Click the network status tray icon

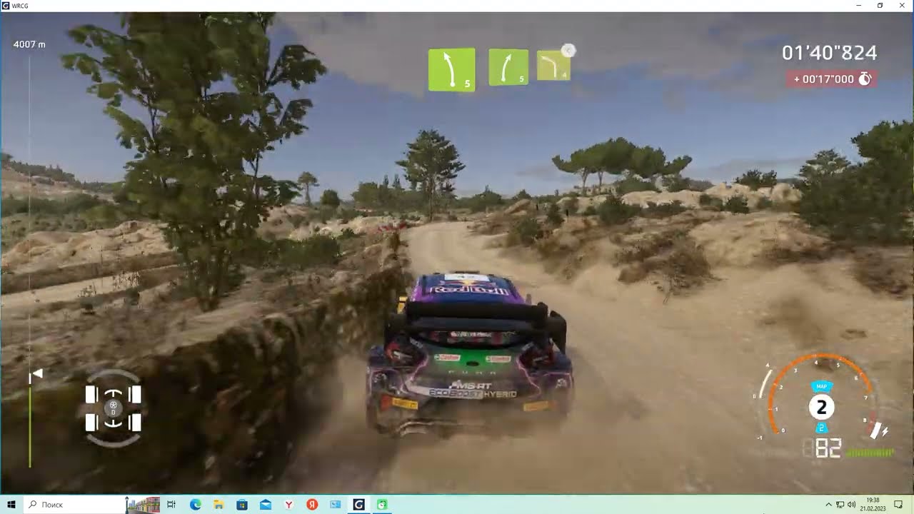tap(840, 505)
